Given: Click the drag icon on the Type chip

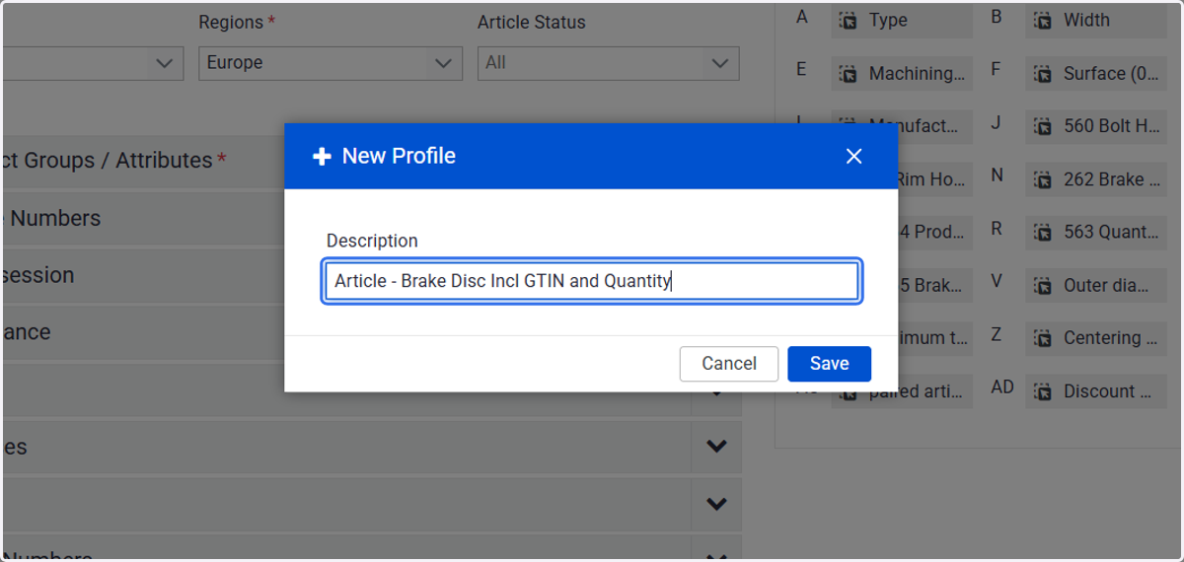Looking at the screenshot, I should click(848, 21).
